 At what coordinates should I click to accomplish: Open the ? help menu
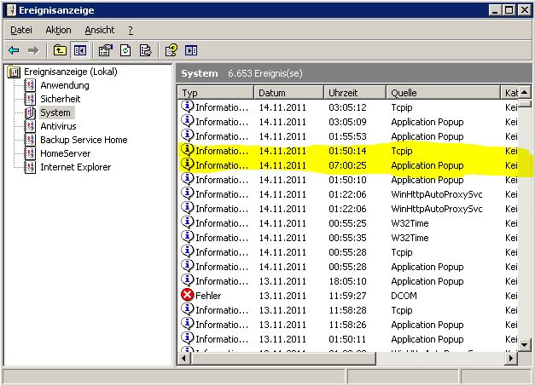131,30
